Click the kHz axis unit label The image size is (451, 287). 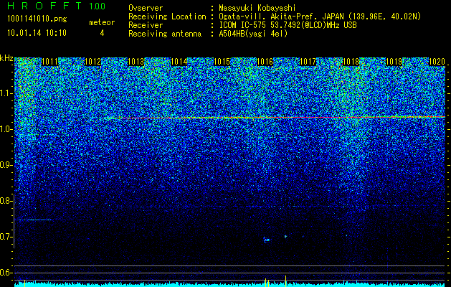tap(6, 58)
